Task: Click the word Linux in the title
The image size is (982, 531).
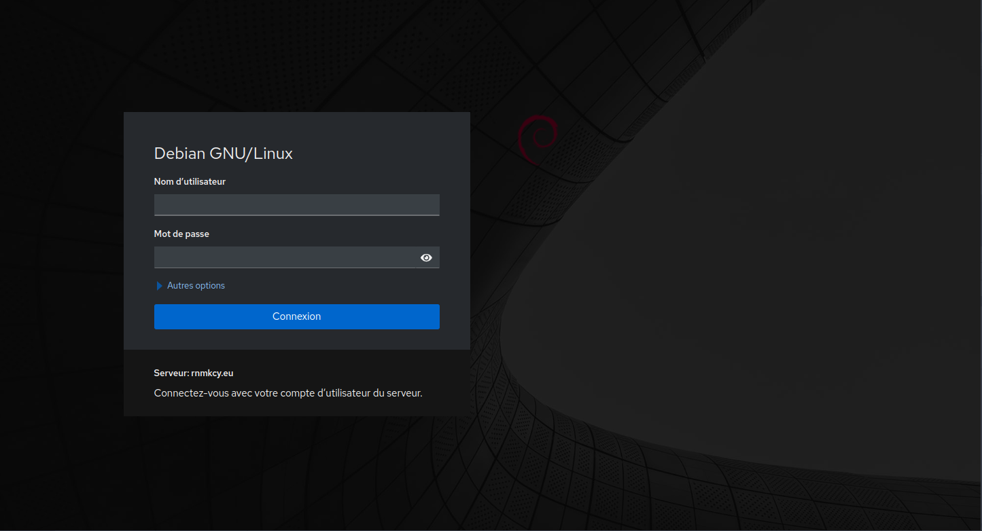Action: 273,153
